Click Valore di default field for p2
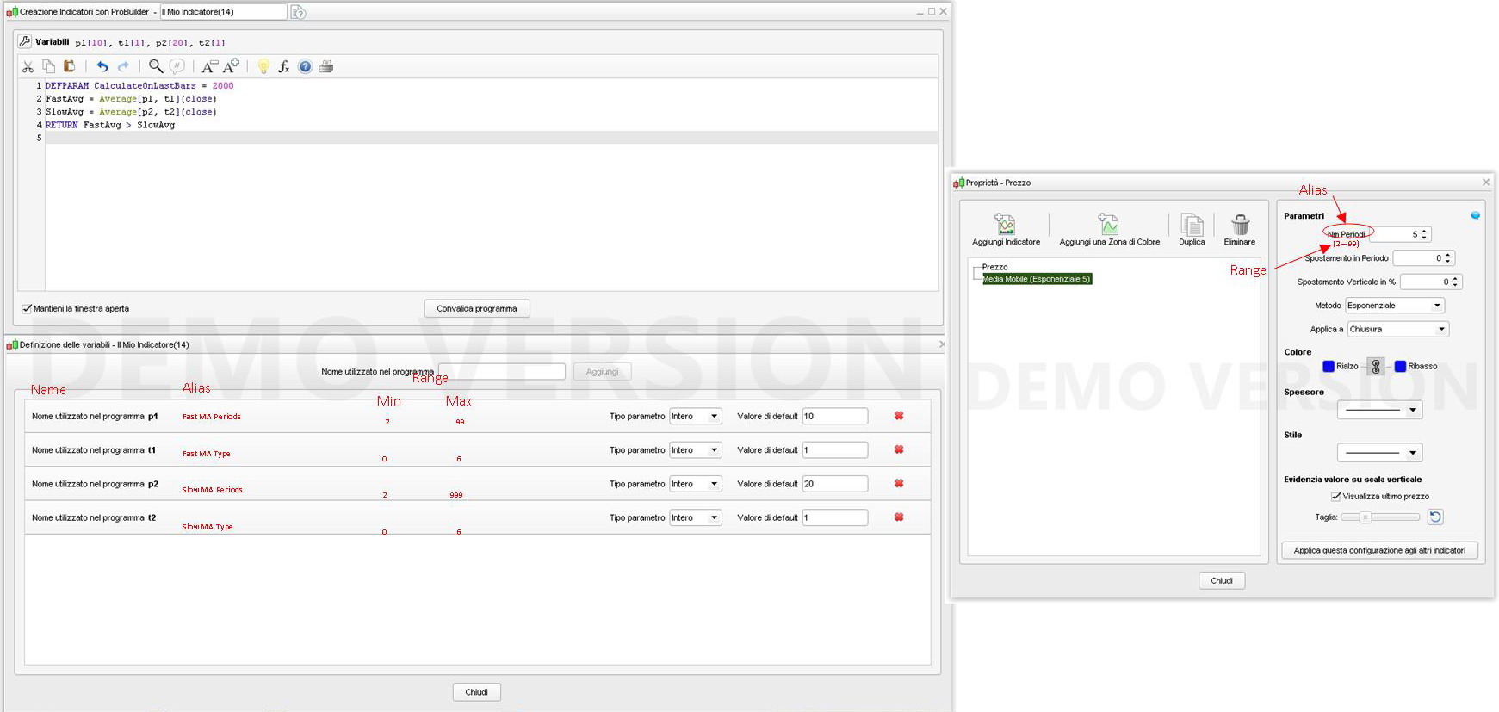The width and height of the screenshot is (1499, 712). [835, 484]
